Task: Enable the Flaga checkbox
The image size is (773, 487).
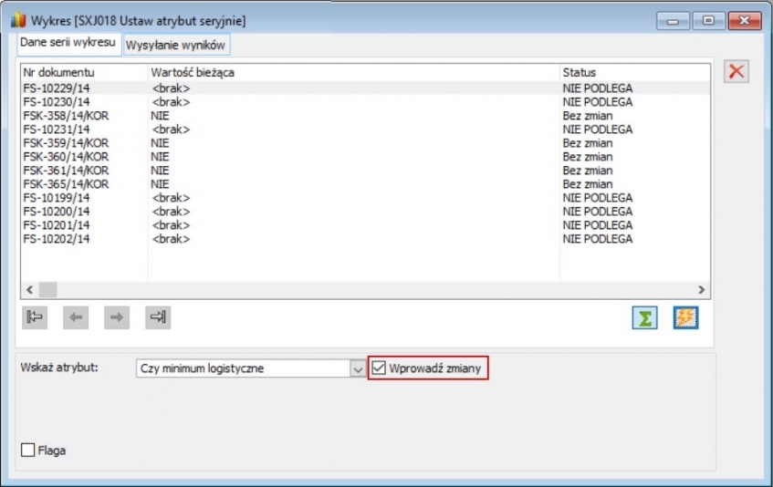Action: 27,450
